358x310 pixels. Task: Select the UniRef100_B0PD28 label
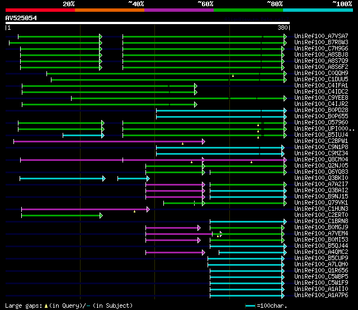pos(321,110)
